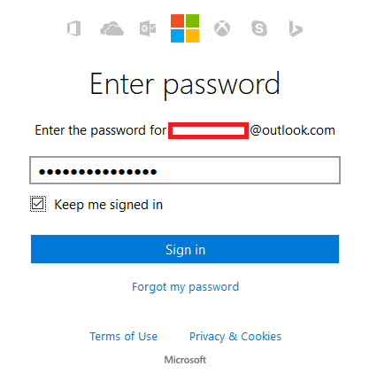Click the Xbox icon
377x382 pixels.
coord(222,28)
